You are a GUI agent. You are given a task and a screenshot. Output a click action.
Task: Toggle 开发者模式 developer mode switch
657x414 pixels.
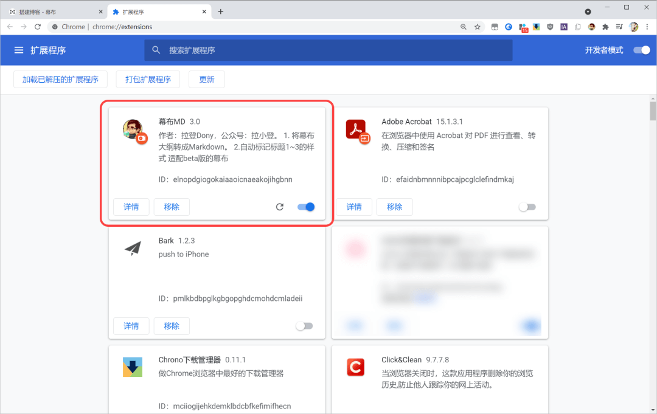[642, 50]
